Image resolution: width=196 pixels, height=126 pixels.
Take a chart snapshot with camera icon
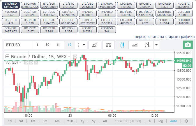coord(188,45)
